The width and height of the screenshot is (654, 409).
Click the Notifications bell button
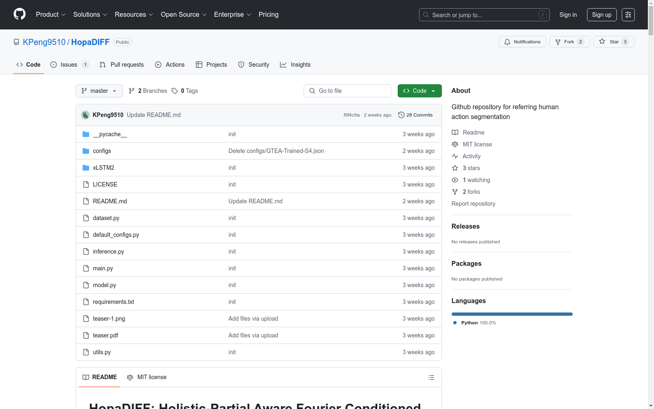(x=522, y=42)
